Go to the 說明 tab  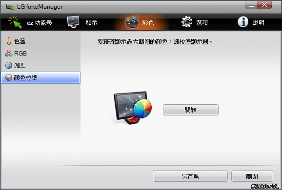click(x=251, y=22)
